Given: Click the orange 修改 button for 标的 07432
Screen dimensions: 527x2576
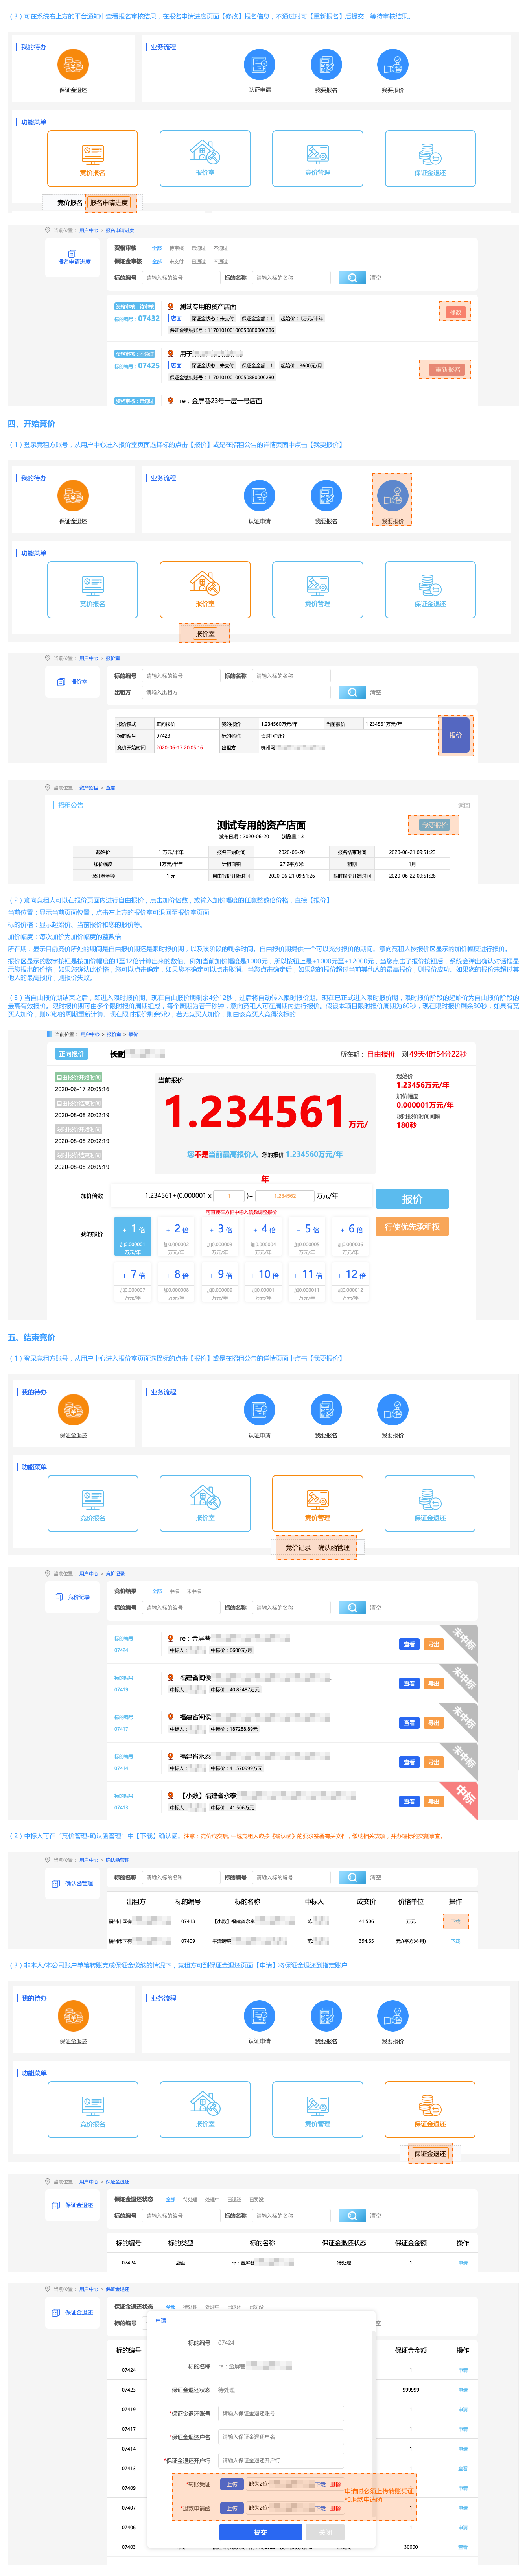Looking at the screenshot, I should coord(455,312).
